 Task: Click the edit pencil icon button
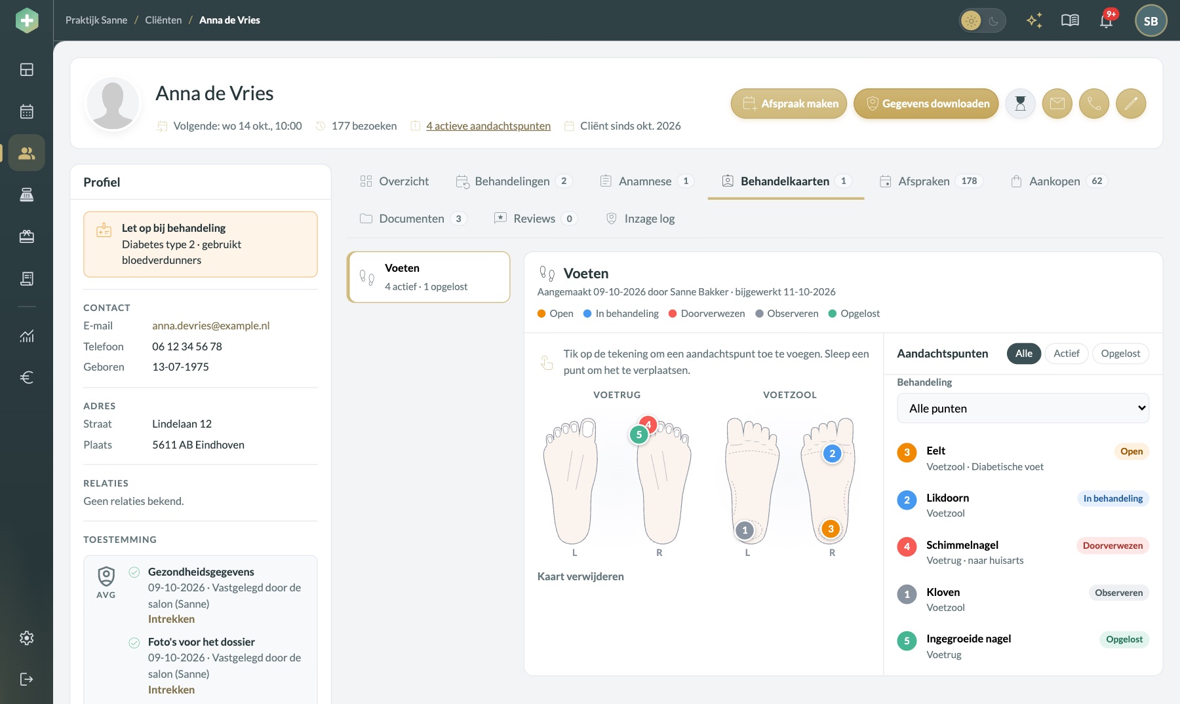point(1131,103)
